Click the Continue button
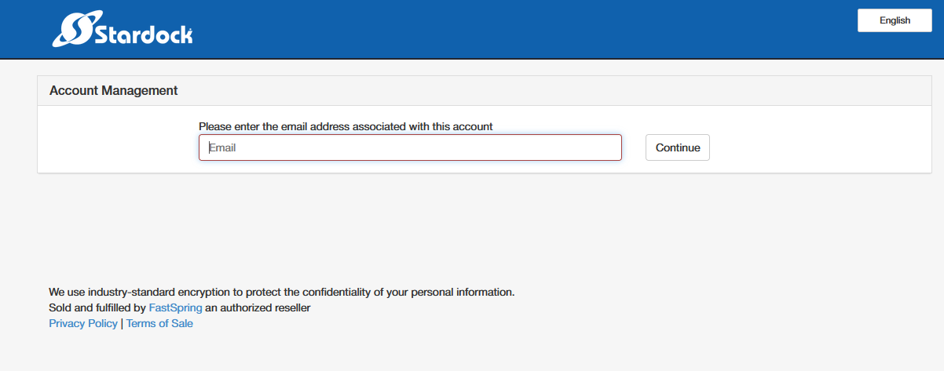The height and width of the screenshot is (371, 944). pos(678,147)
